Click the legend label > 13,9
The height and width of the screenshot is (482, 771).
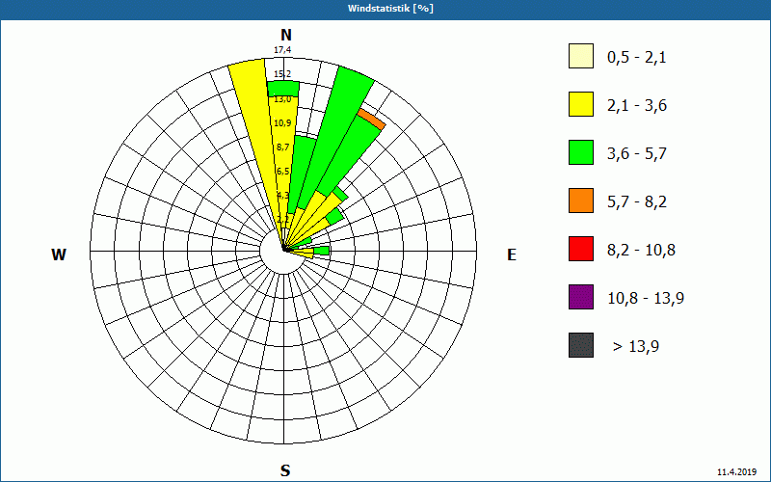click(636, 347)
